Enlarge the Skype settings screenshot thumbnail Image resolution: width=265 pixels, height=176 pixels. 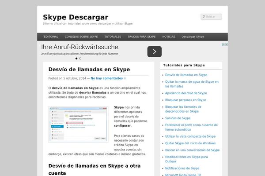[78, 124]
